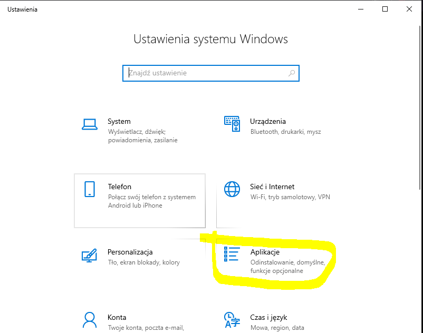The image size is (423, 333).
Task: Maximize the Ustawienia window
Action: (x=385, y=9)
